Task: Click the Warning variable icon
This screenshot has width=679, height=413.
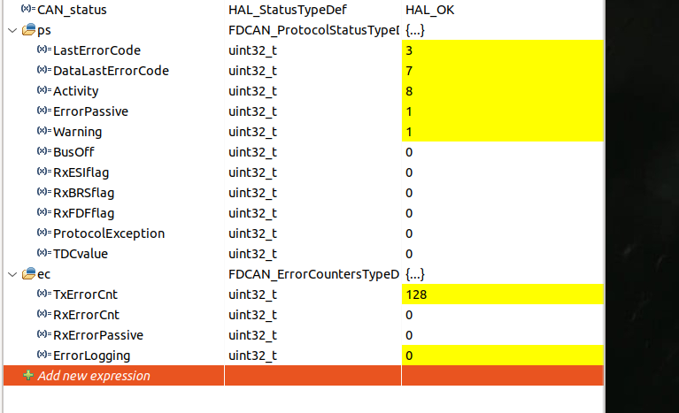Action: pos(44,131)
